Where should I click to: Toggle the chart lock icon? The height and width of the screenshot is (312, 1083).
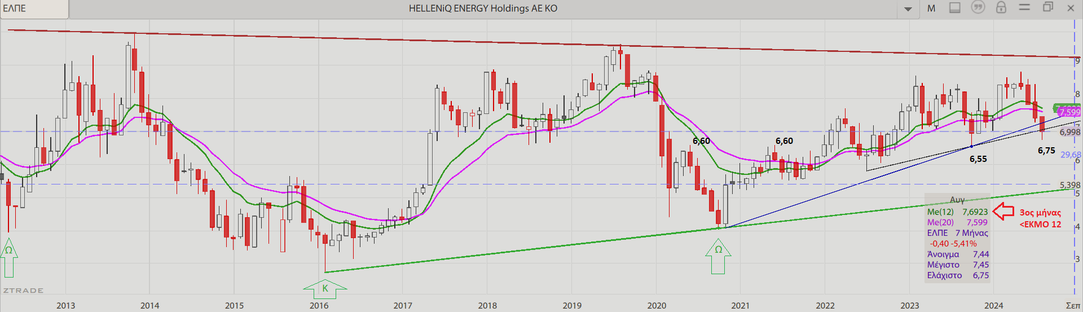pos(1001,7)
